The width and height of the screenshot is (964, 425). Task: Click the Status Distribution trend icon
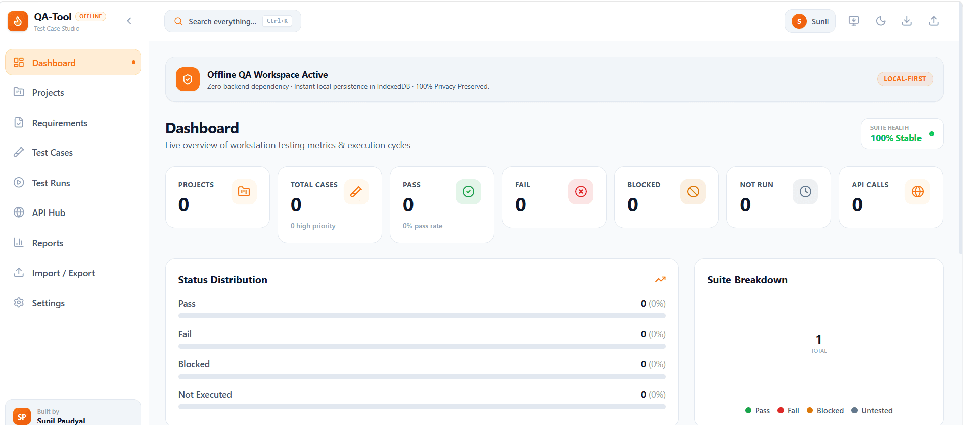click(660, 279)
